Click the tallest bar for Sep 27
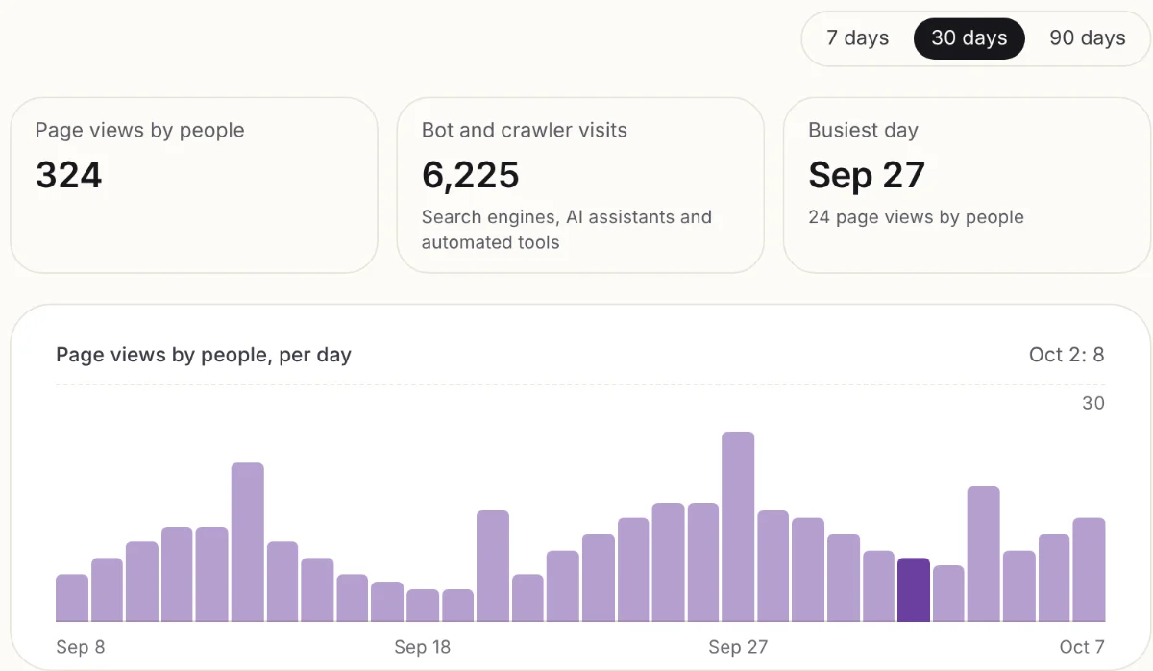Image resolution: width=1153 pixels, height=671 pixels. [738, 527]
